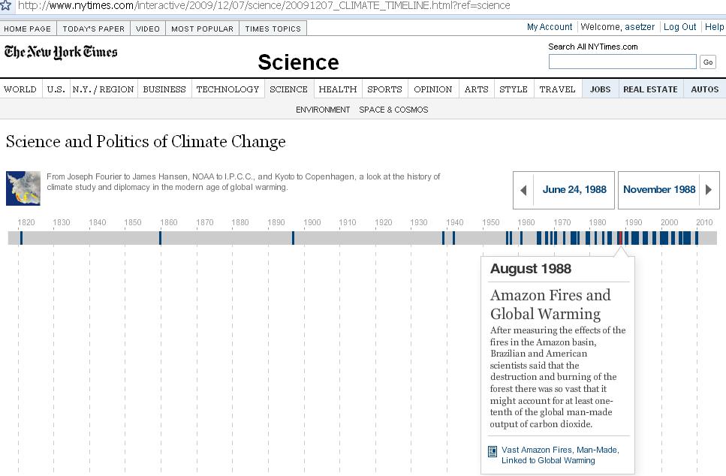Viewport: 726px width, 476px height.
Task: Click the timeline marker near 1820
Action: click(21, 238)
